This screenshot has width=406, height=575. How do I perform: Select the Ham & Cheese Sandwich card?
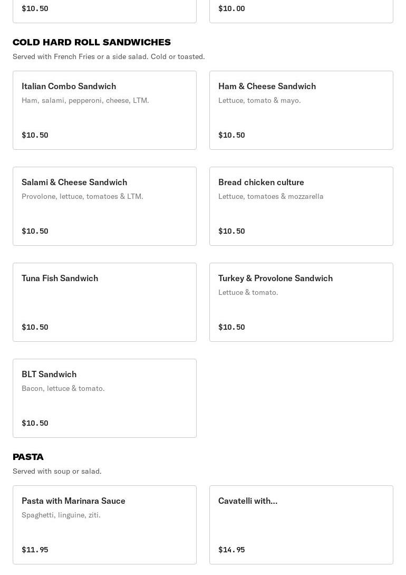(x=301, y=110)
